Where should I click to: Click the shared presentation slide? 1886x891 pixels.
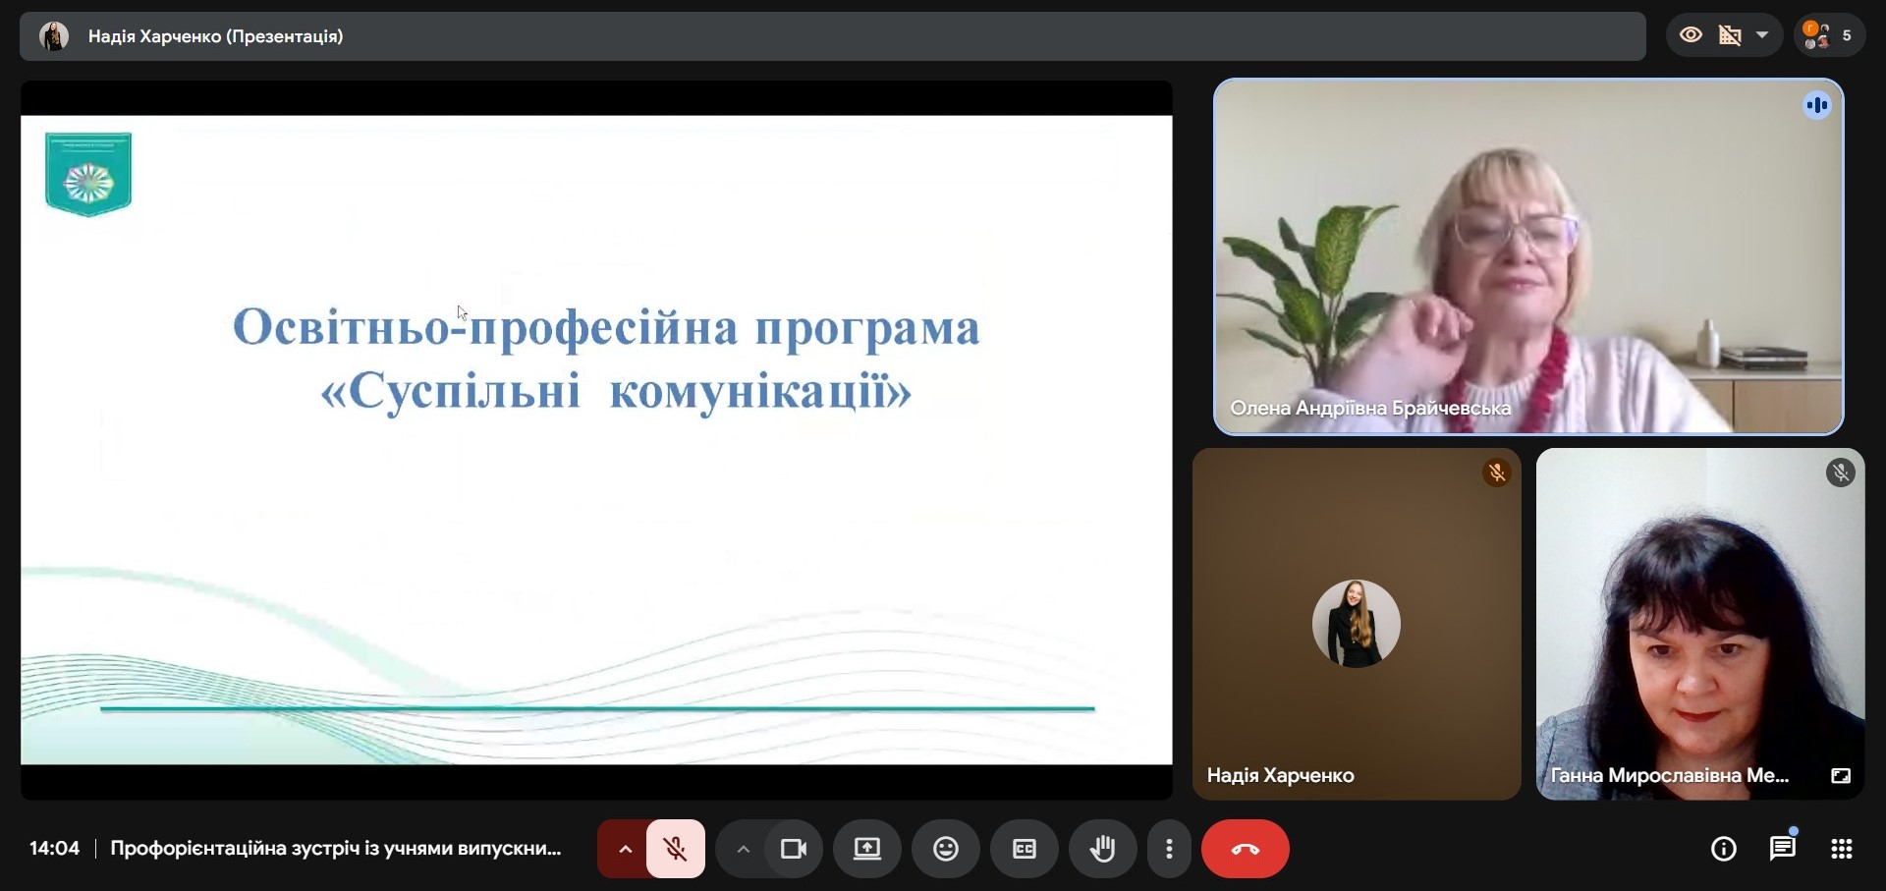pyautogui.click(x=596, y=439)
